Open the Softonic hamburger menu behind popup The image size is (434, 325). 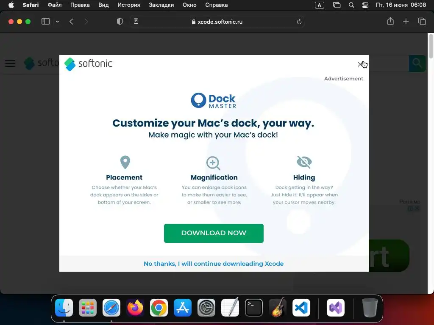pyautogui.click(x=10, y=63)
